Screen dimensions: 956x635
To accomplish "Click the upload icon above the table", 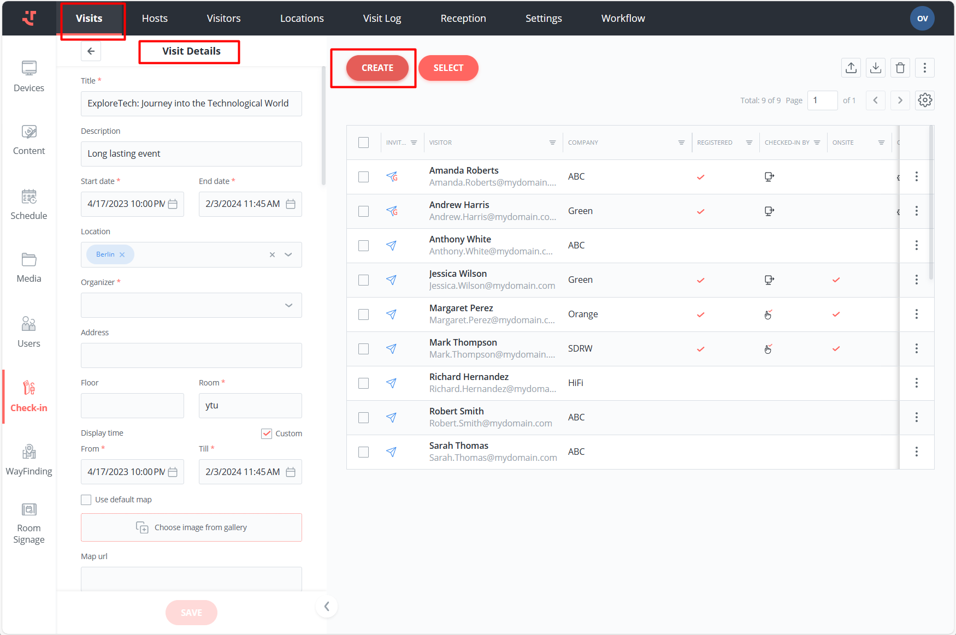I will tap(851, 68).
